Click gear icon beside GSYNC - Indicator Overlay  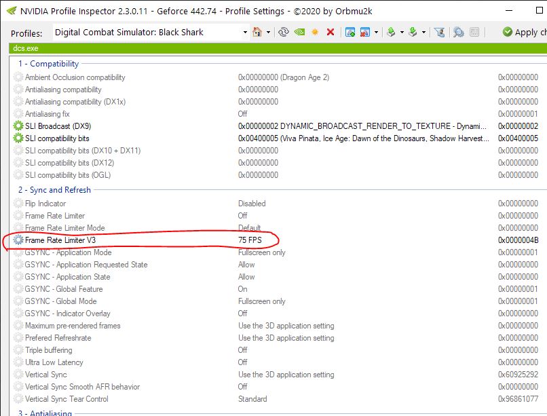[18, 313]
